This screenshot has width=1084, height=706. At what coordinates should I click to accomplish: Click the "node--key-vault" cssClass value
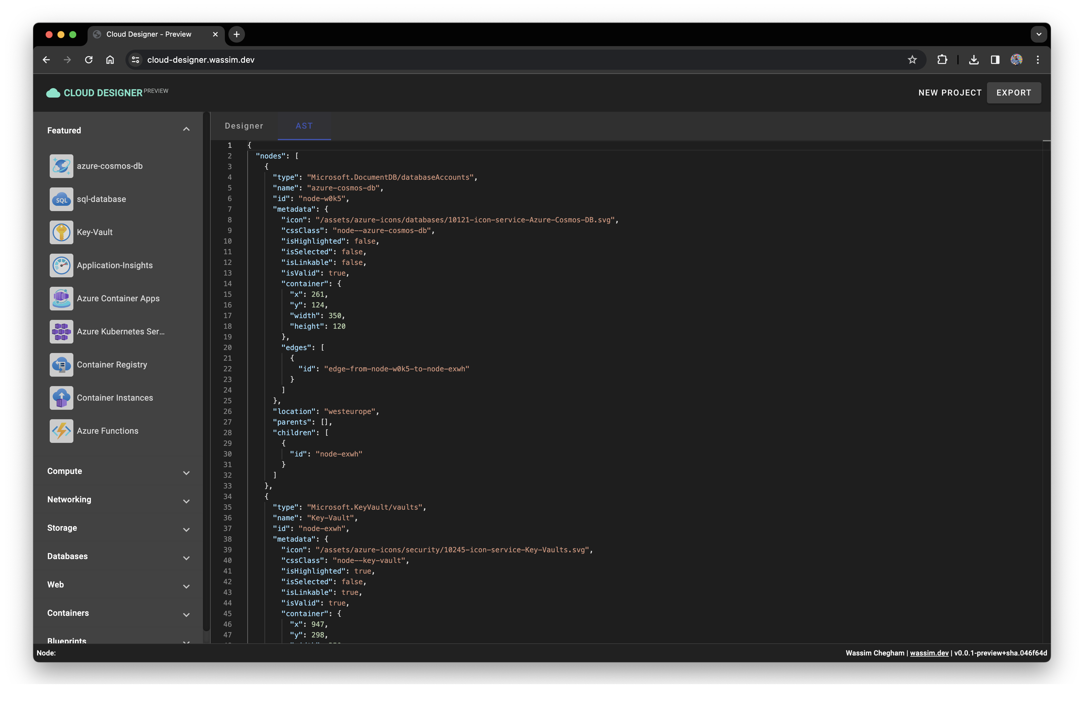click(x=369, y=561)
